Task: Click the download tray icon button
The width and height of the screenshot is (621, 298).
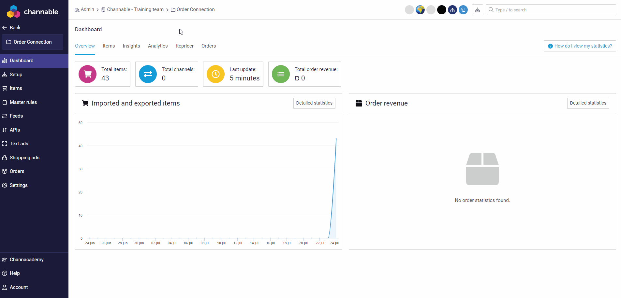Action: 477,10
